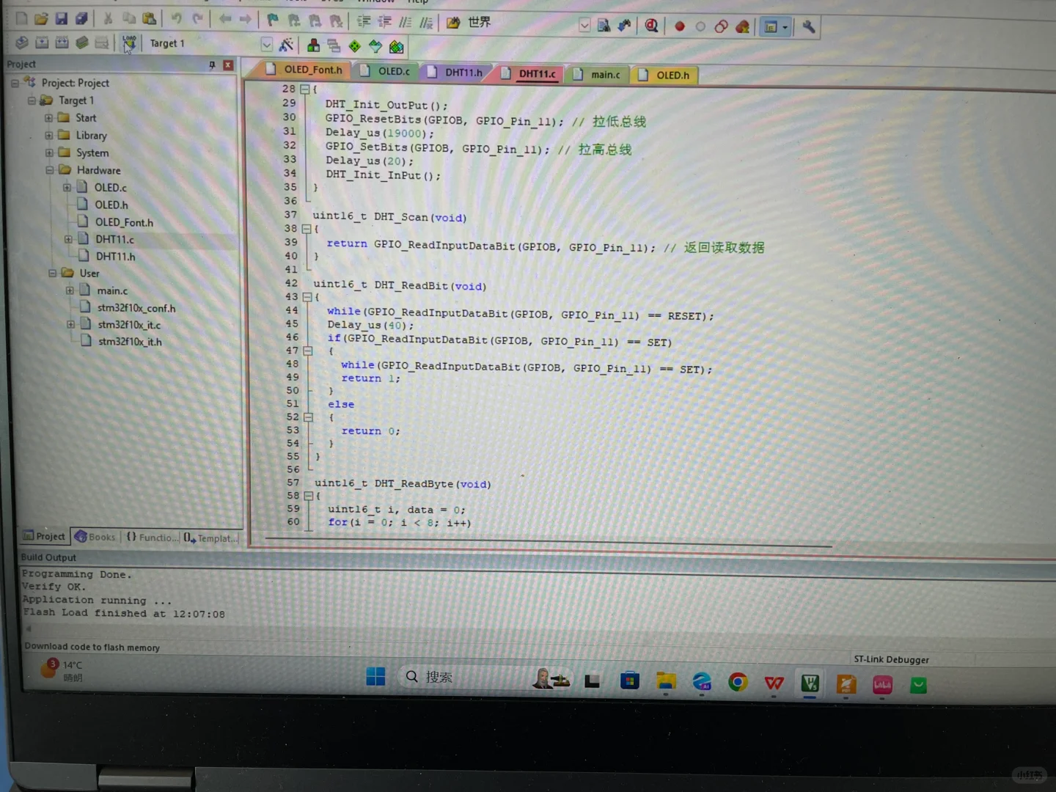
Task: Save the current file
Action: pyautogui.click(x=62, y=18)
